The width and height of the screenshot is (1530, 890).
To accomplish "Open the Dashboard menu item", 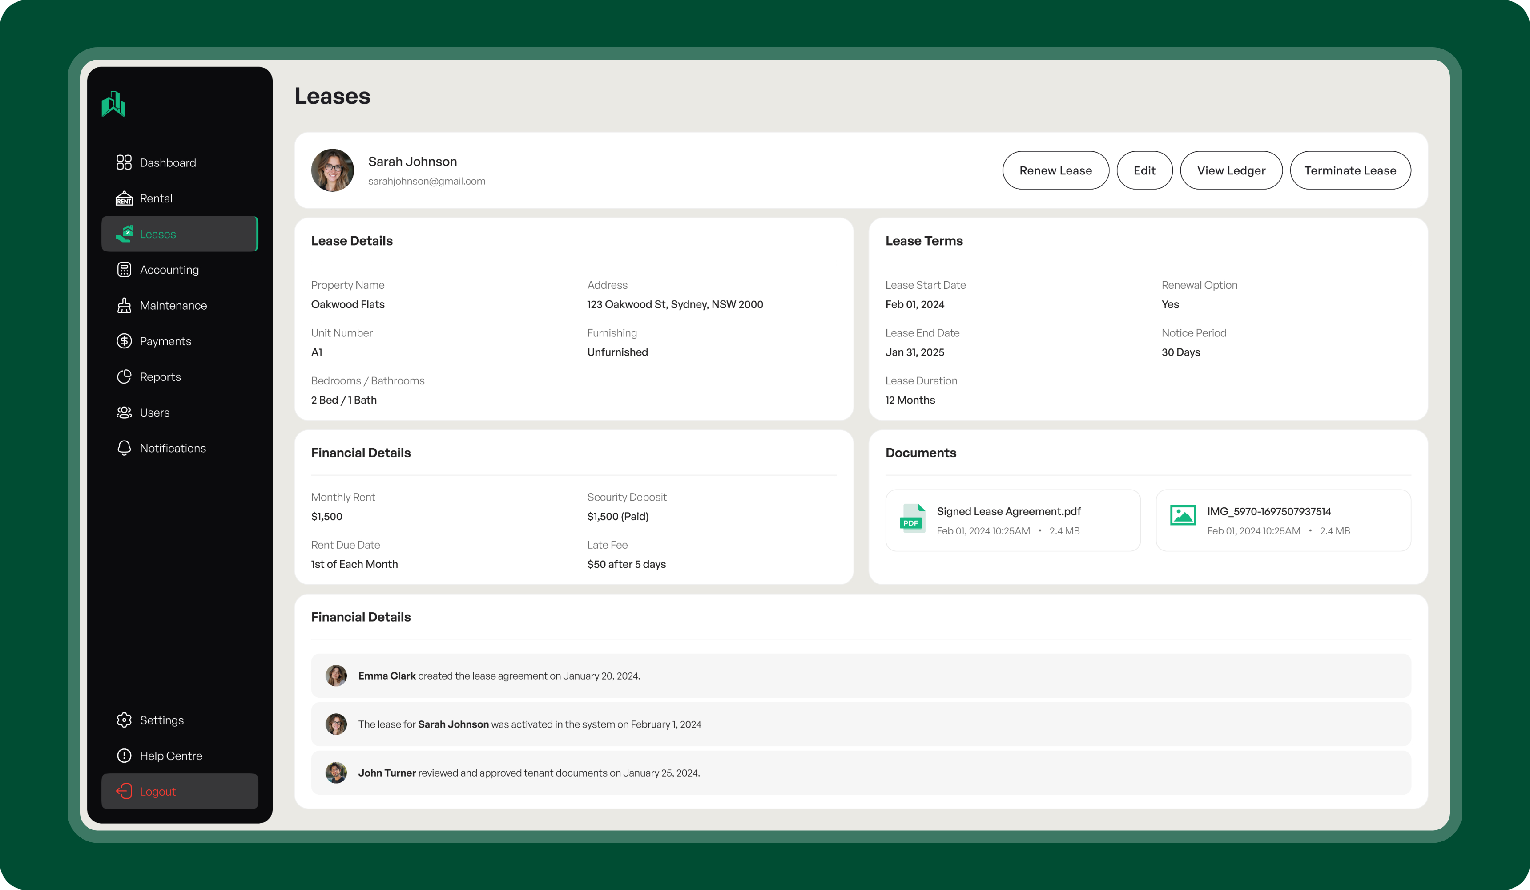I will [x=180, y=162].
